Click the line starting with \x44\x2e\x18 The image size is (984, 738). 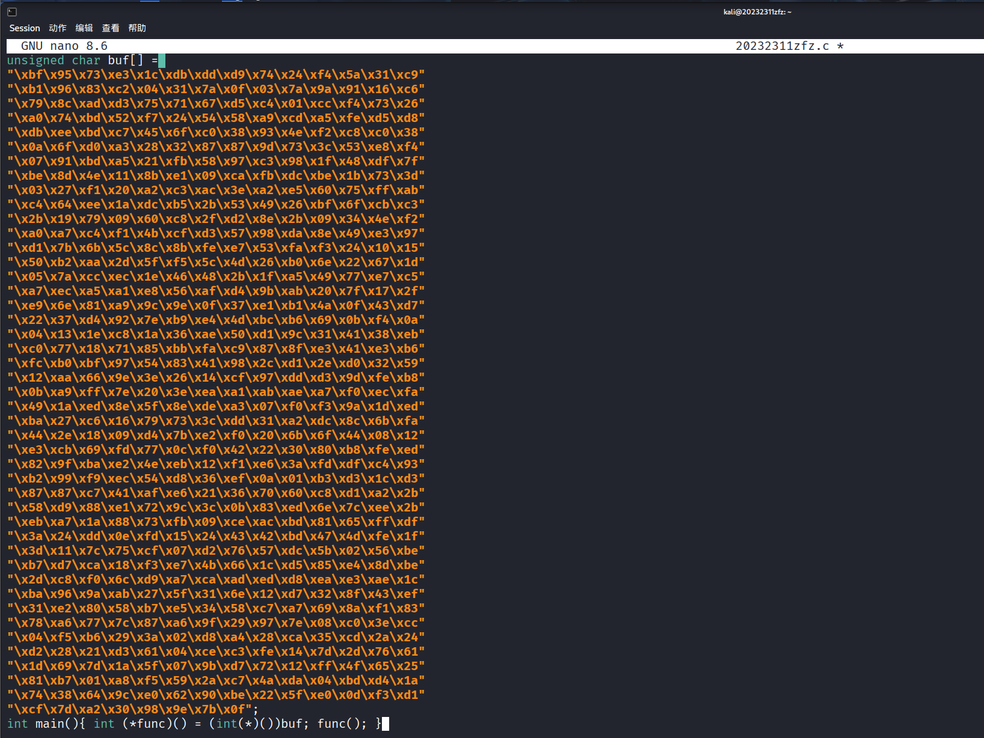click(x=216, y=436)
